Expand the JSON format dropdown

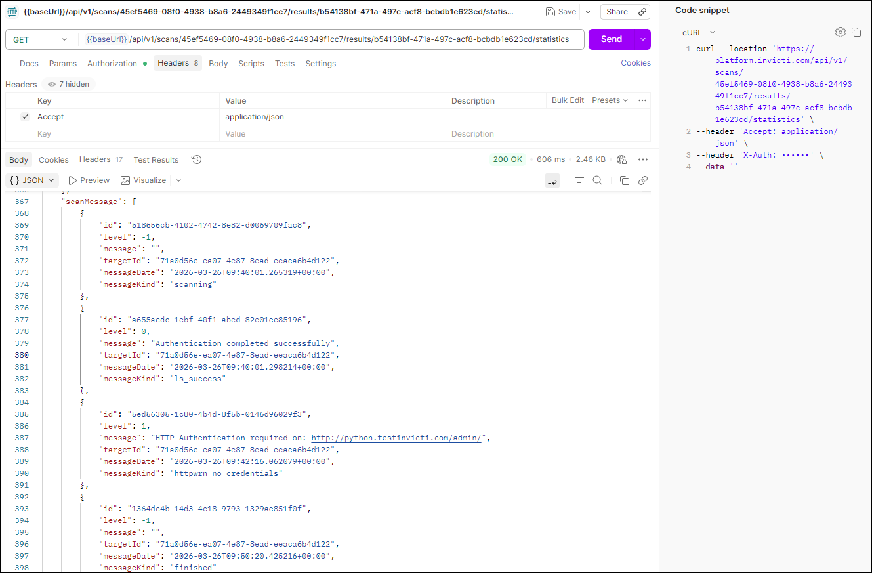(x=33, y=180)
